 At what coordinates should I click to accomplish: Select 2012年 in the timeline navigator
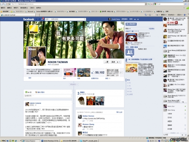coord(129,89)
